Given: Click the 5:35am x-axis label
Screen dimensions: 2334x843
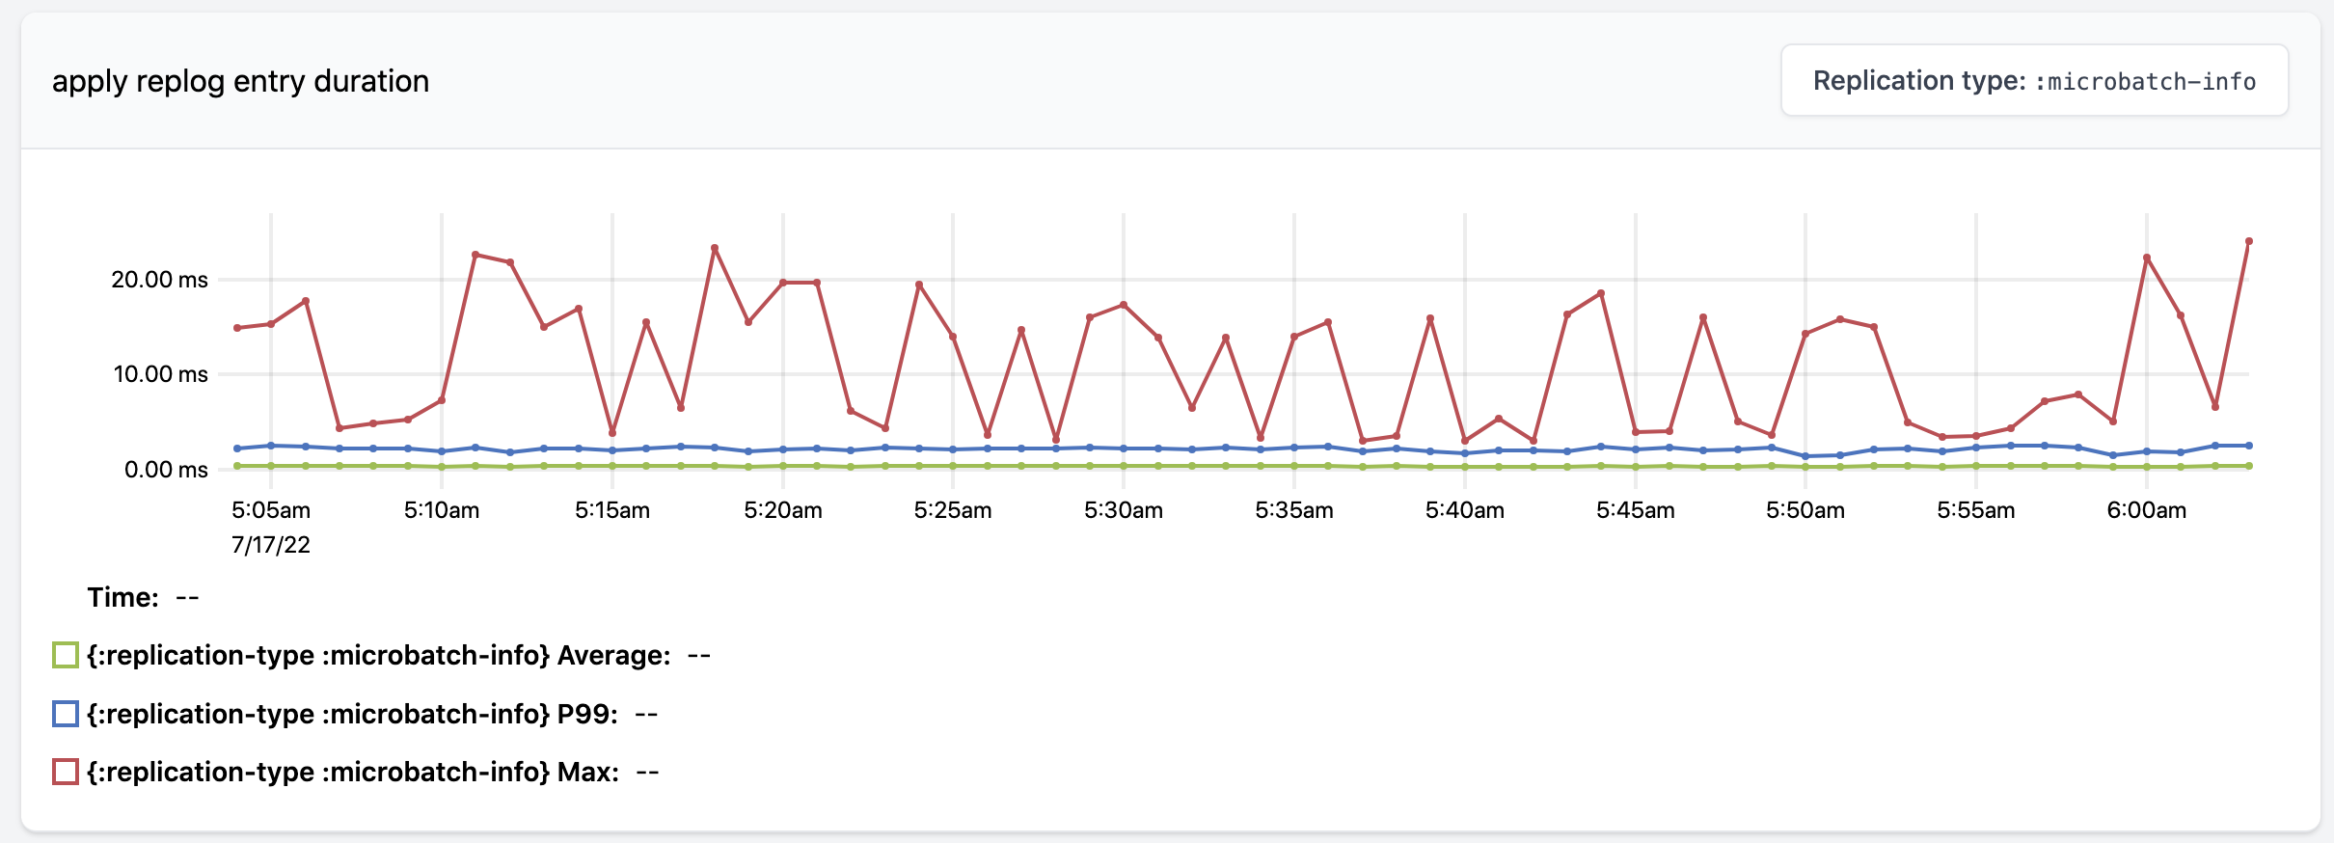Looking at the screenshot, I should click(1294, 510).
